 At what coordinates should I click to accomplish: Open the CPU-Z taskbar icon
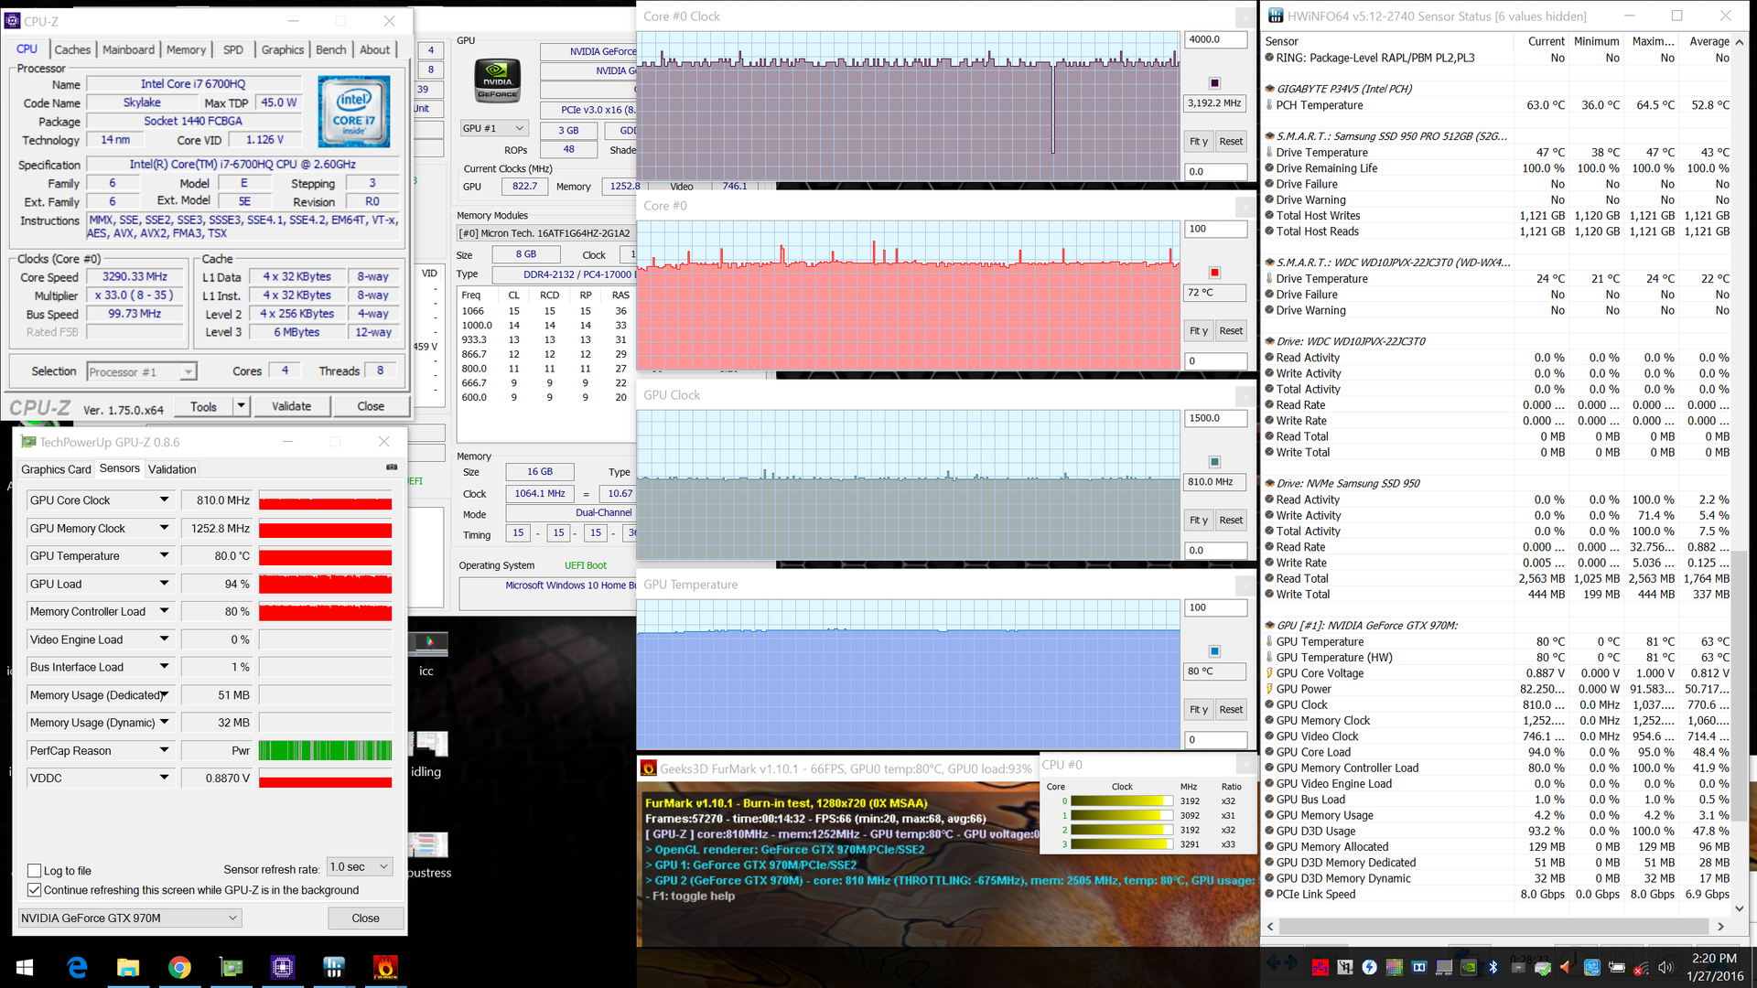click(282, 967)
